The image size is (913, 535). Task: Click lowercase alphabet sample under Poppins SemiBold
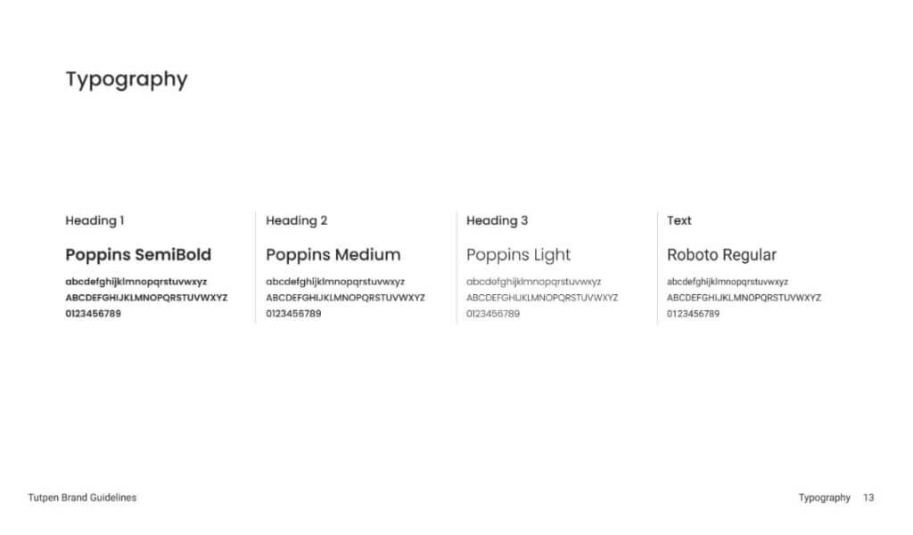pyautogui.click(x=136, y=282)
